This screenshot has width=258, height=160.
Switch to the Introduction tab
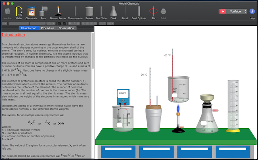29,28
